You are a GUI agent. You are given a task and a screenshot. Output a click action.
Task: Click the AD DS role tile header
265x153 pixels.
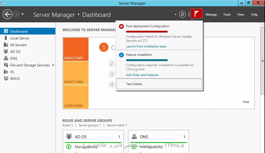(x=93, y=137)
